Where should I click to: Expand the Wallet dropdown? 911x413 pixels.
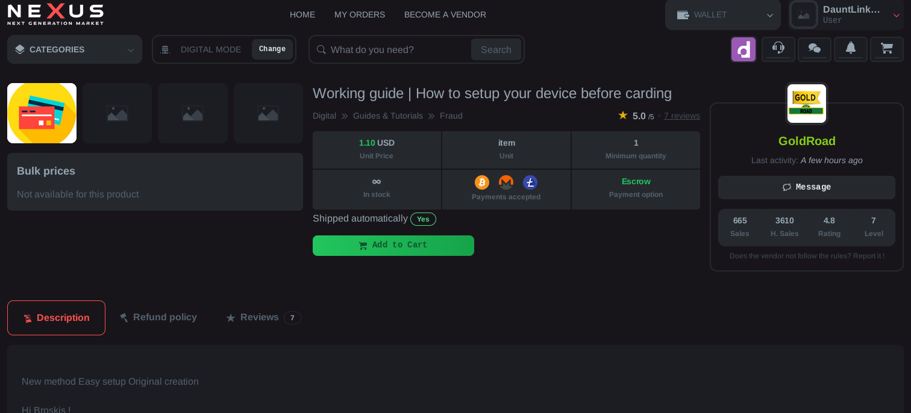tap(769, 15)
